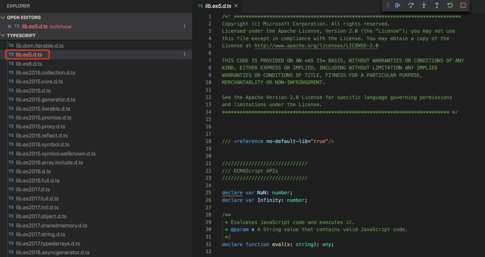Collapse the TYPESCRIPT section

pos(3,36)
